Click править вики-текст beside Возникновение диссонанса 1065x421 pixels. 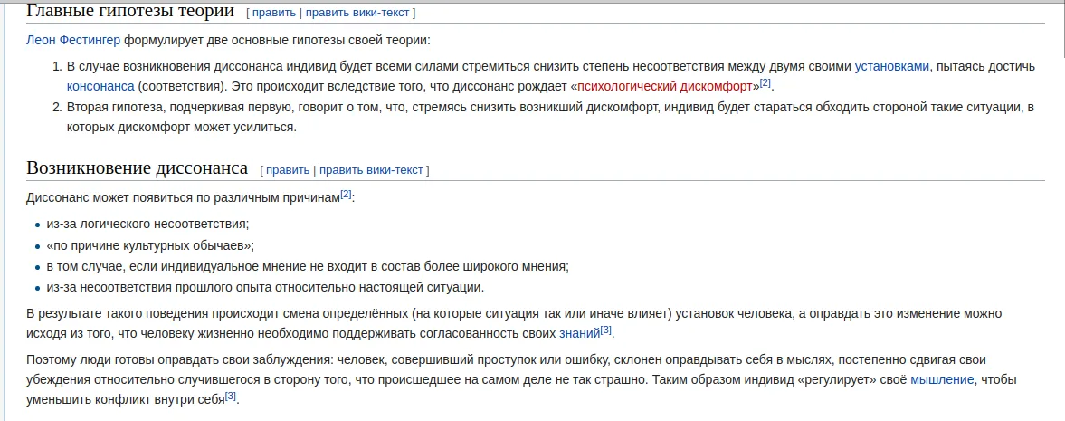tap(372, 170)
